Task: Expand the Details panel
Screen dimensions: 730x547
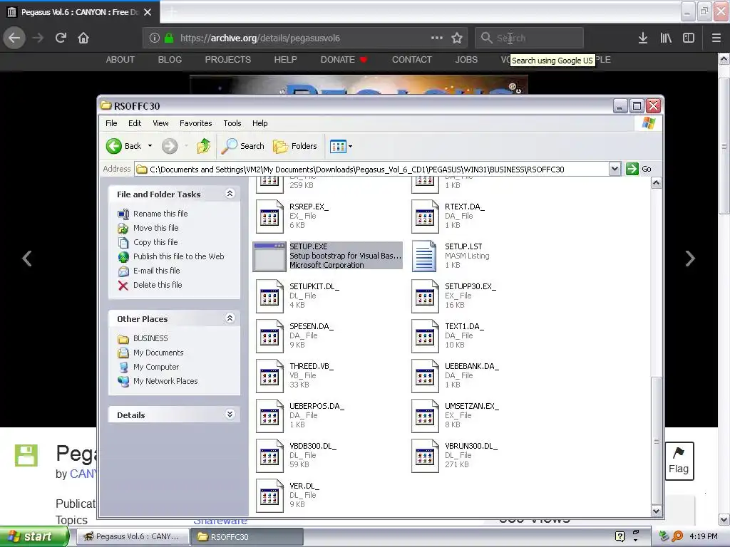Action: [x=230, y=415]
